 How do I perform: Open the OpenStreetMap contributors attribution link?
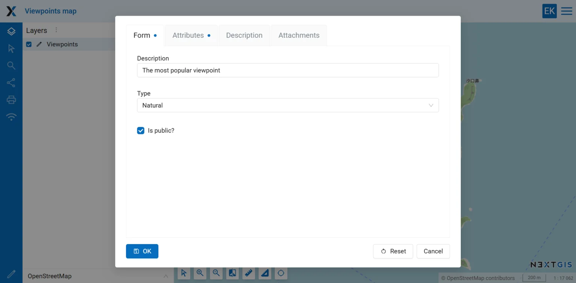[480, 278]
